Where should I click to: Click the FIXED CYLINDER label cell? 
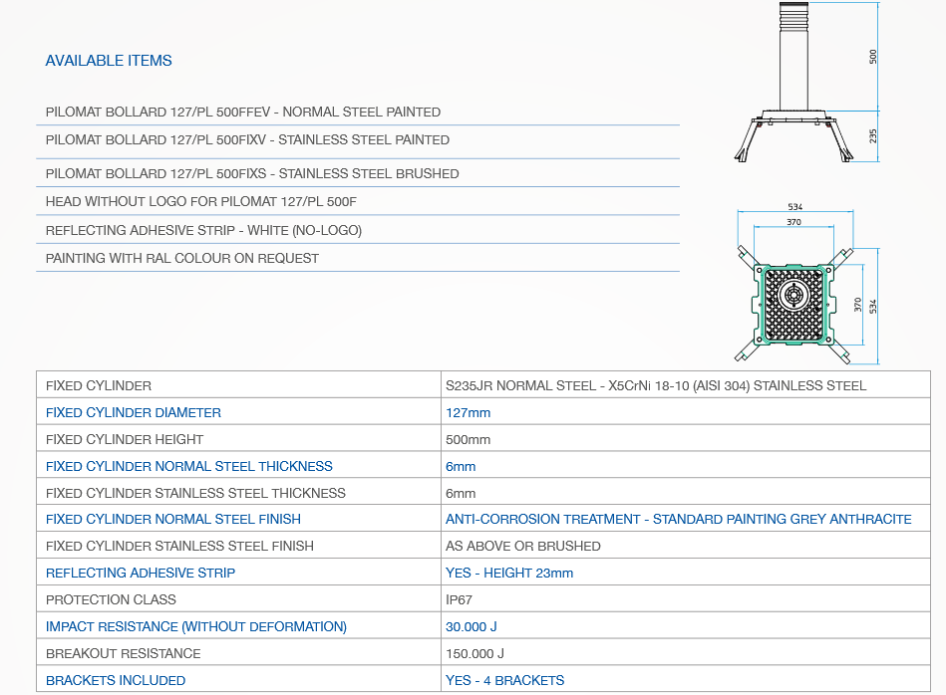(239, 385)
